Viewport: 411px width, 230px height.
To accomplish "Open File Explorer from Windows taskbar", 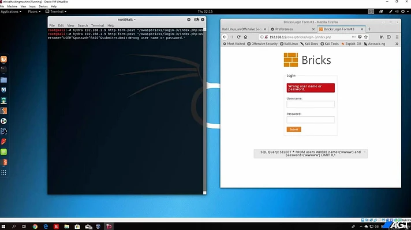I will tap(66, 227).
